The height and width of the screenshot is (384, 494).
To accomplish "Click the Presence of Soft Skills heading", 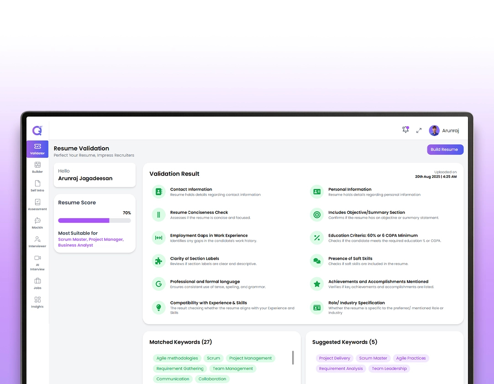I will (x=350, y=258).
